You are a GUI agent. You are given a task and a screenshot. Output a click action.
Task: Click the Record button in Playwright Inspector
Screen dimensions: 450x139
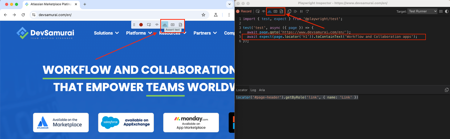coord(244,11)
